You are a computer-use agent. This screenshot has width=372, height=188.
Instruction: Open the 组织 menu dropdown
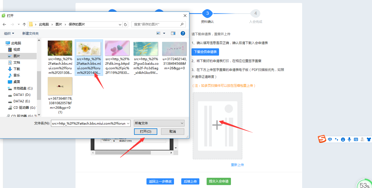pyautogui.click(x=9, y=34)
